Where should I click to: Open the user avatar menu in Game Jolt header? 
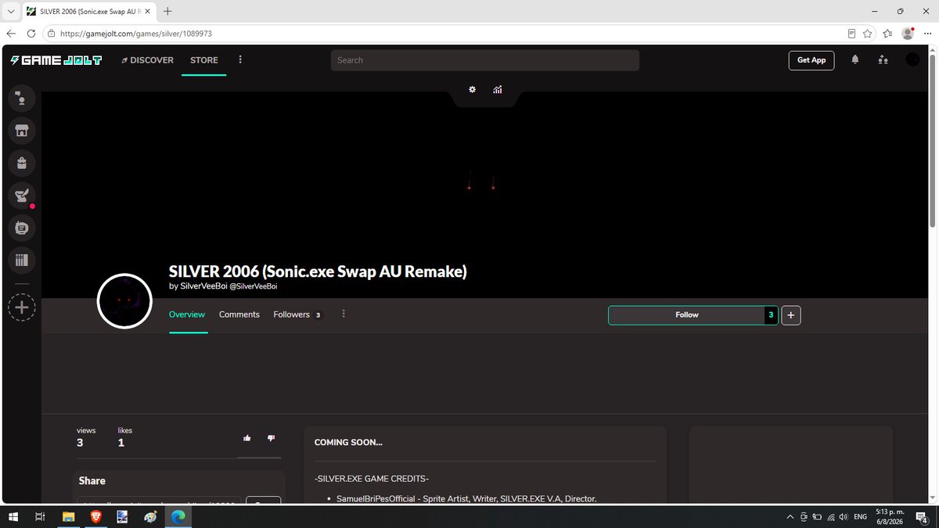pos(912,59)
